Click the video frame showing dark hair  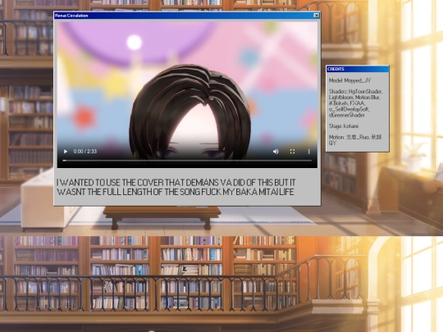click(187, 94)
